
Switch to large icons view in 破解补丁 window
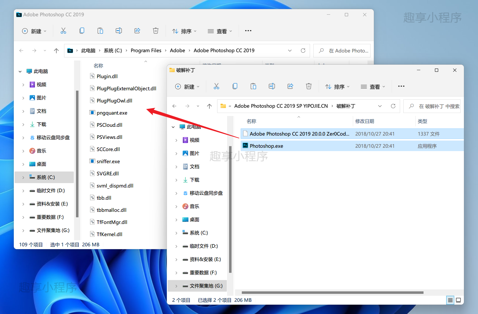[x=458, y=300]
